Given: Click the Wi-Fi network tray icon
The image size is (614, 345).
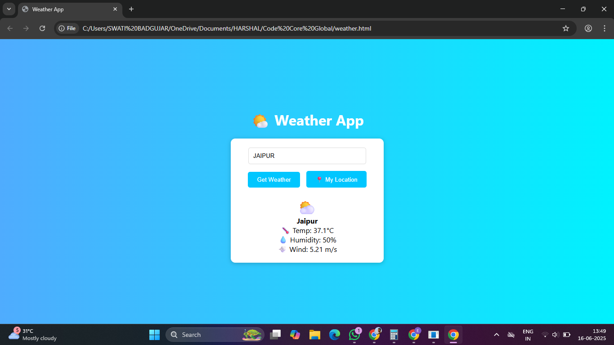Looking at the screenshot, I should [545, 335].
